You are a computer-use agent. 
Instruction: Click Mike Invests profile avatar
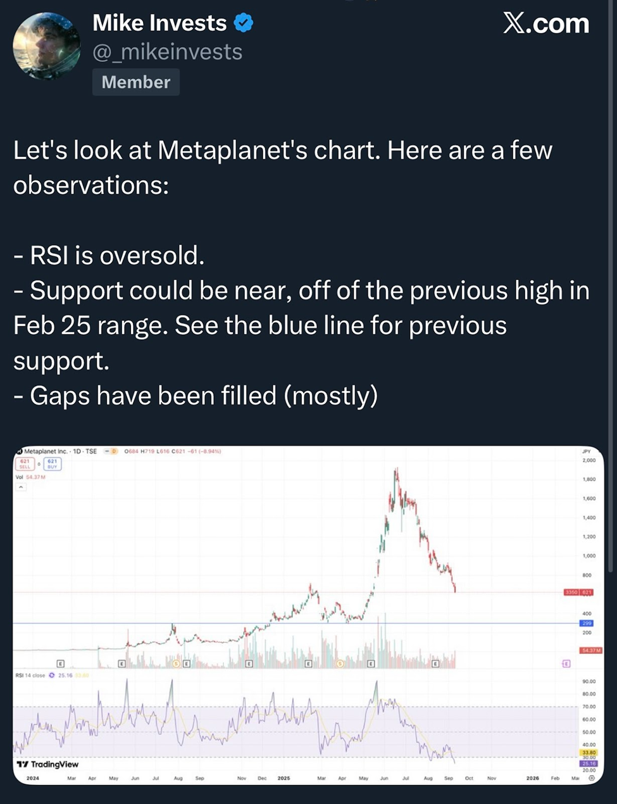tap(46, 46)
